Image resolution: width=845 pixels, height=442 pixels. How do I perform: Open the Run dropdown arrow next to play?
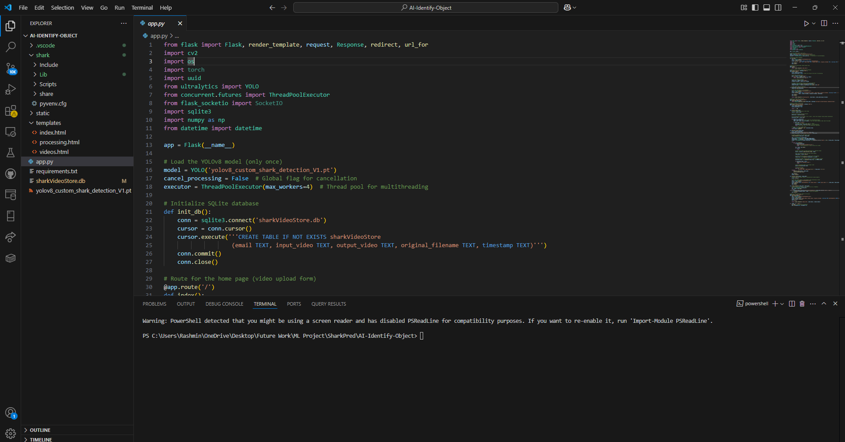(814, 23)
